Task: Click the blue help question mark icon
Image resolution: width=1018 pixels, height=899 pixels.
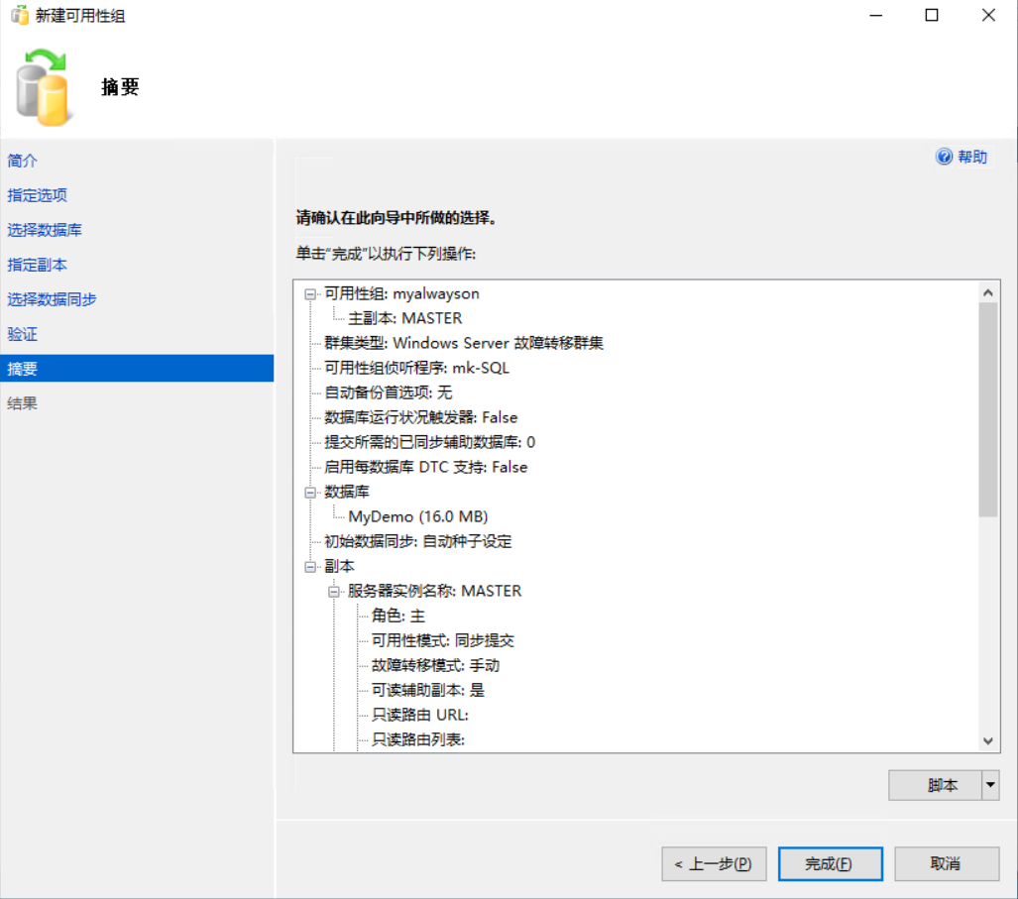Action: tap(944, 157)
